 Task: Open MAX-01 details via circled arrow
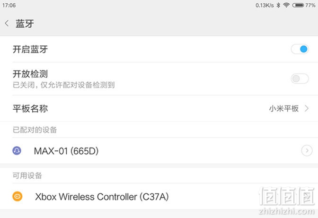(307, 151)
